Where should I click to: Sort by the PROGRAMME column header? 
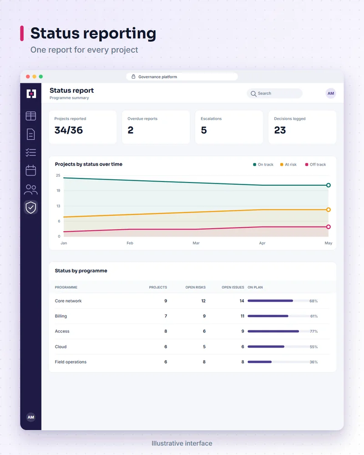click(66, 287)
